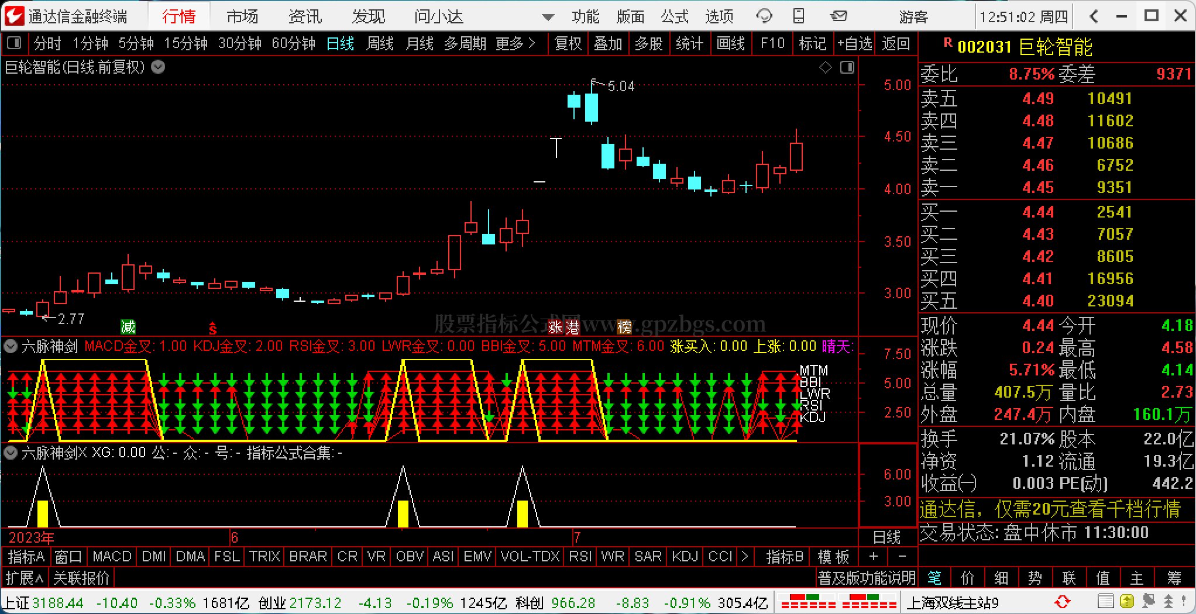
Task: Click the 港 marker under the candlesticks
Action: click(x=572, y=326)
